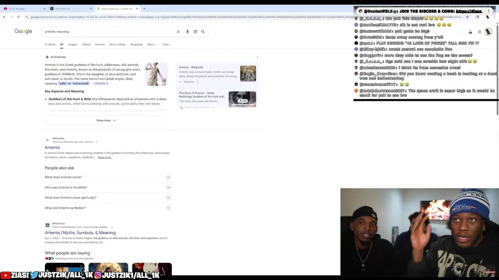Open the site information icon in address bar
Image resolution: width=499 pixels, height=280 pixels.
point(27,17)
